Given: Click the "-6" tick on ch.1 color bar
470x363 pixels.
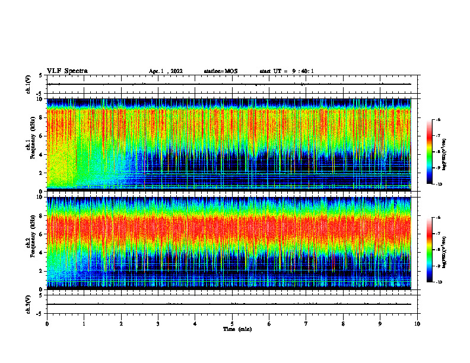Looking at the screenshot, I should click(x=438, y=119).
